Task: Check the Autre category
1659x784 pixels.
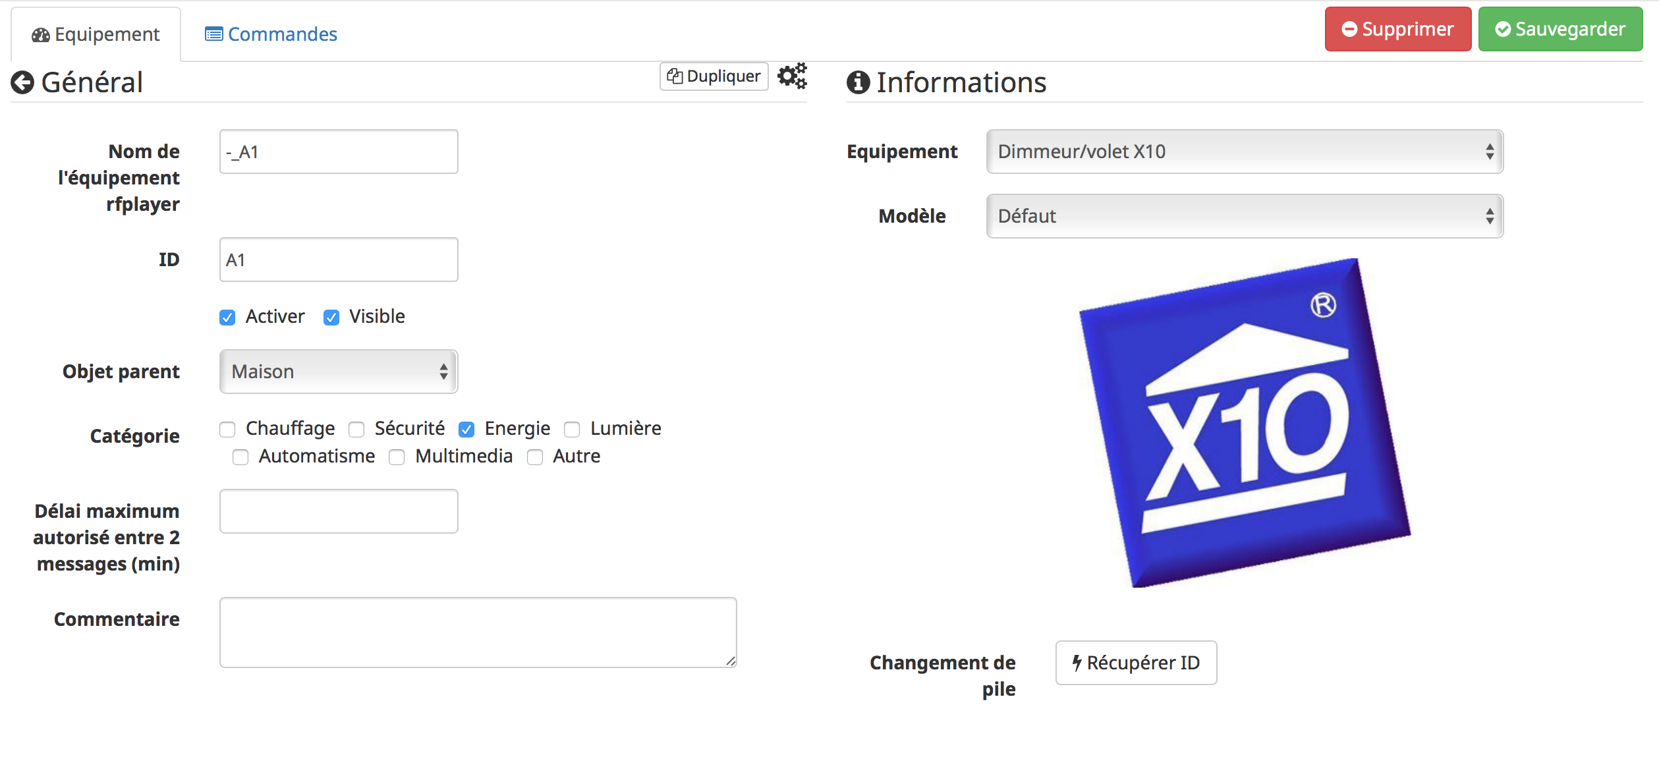Action: click(535, 457)
